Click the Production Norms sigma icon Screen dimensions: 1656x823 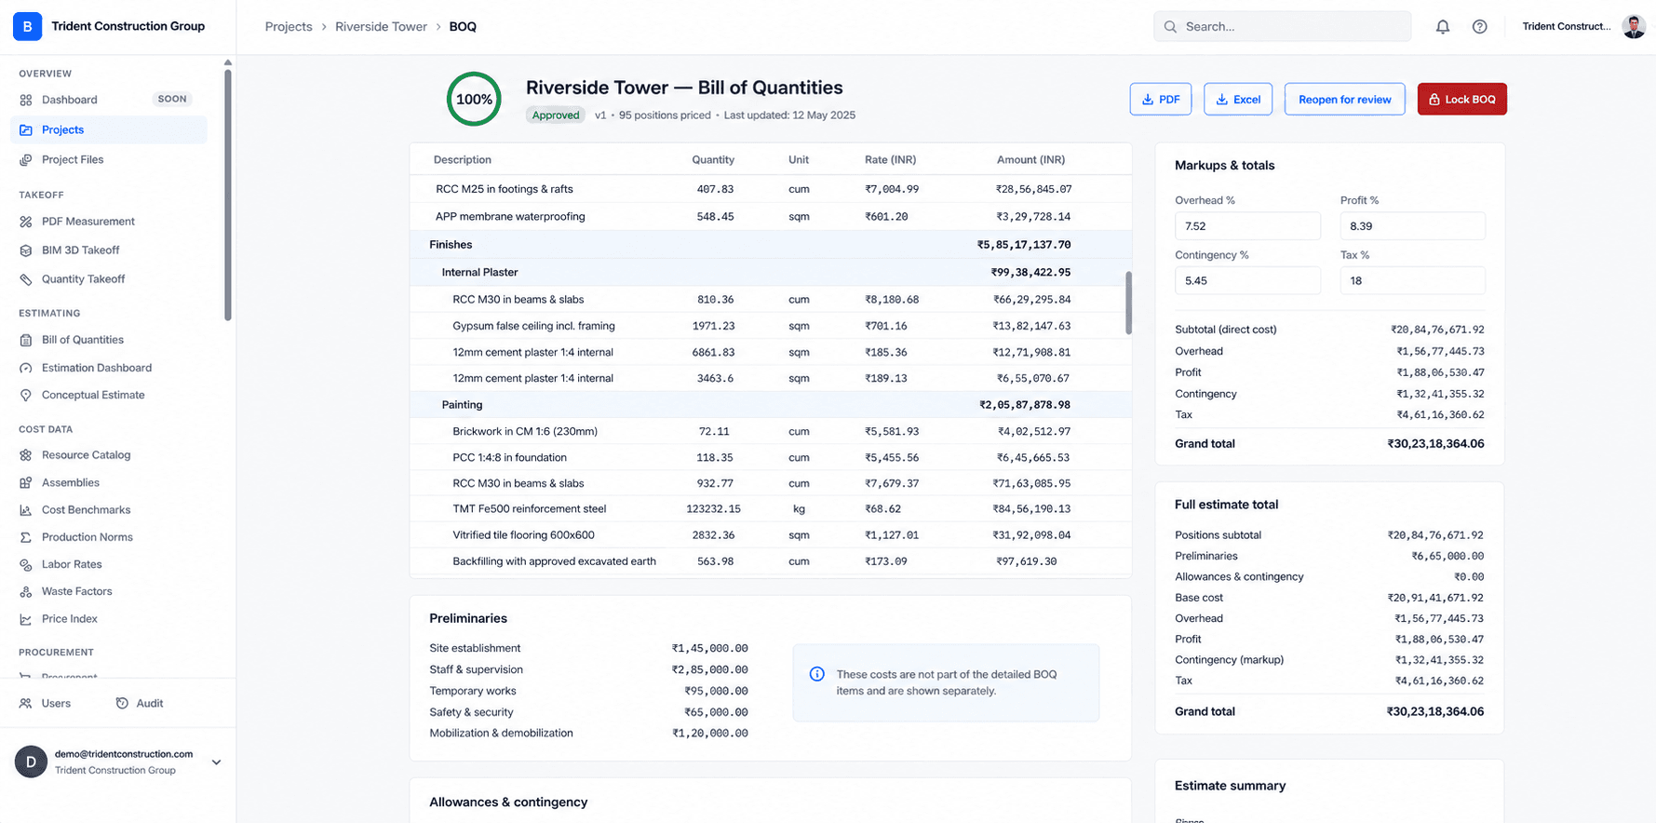[26, 537]
